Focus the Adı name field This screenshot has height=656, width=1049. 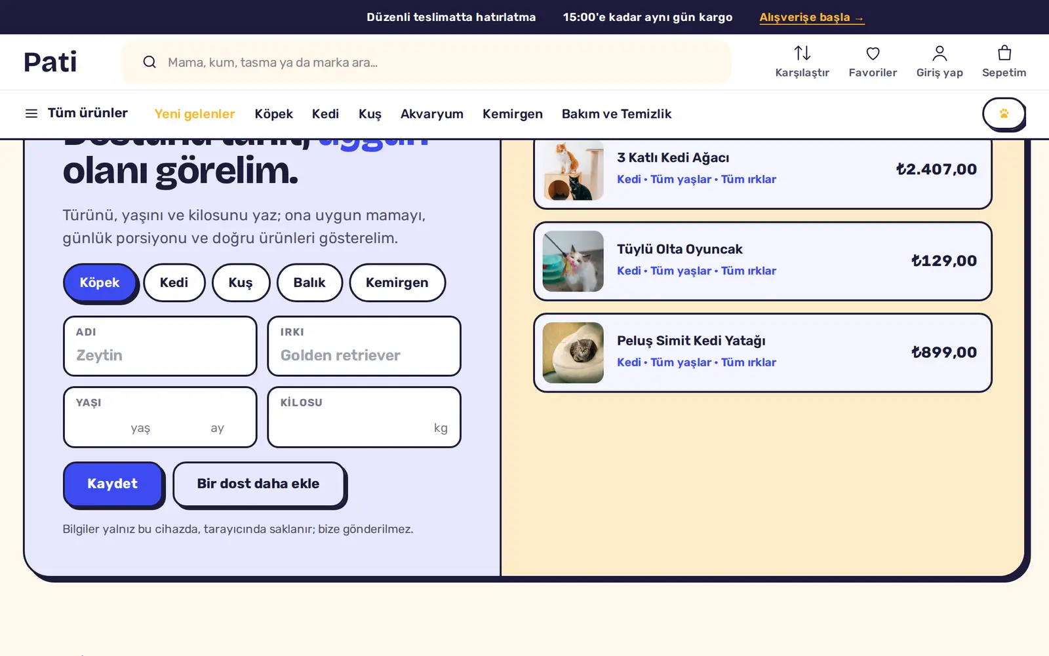click(160, 346)
